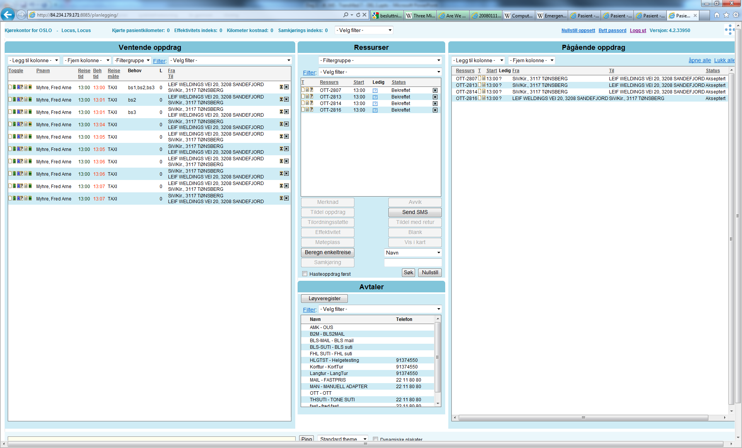Open lined document icon for OTT-2816 in Ressurser
742x448 pixels.
(x=307, y=110)
